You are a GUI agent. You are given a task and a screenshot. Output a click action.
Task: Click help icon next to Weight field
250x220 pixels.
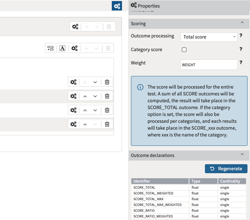coord(241,63)
